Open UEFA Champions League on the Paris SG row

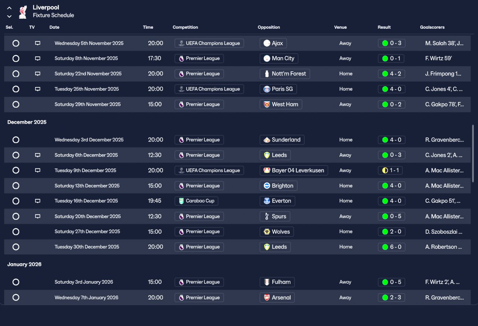[209, 89]
